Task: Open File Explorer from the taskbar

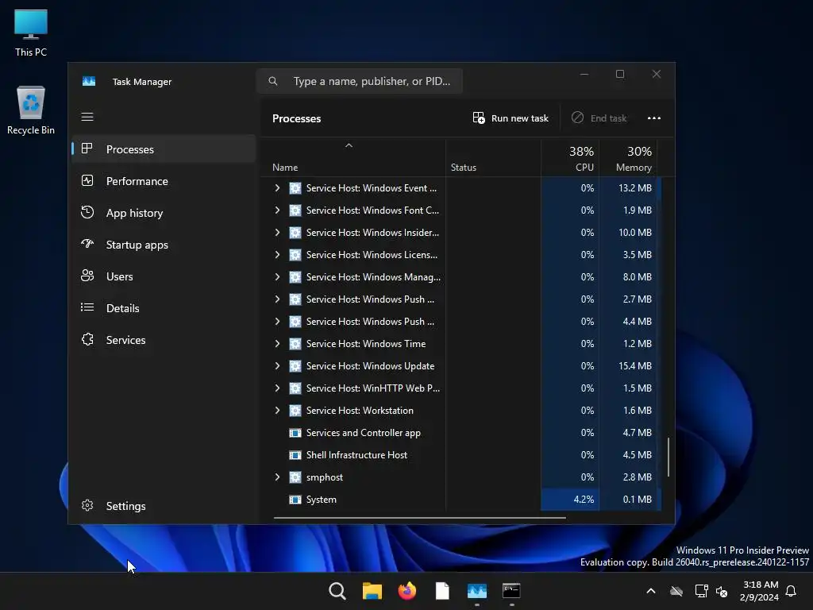Action: click(x=372, y=590)
